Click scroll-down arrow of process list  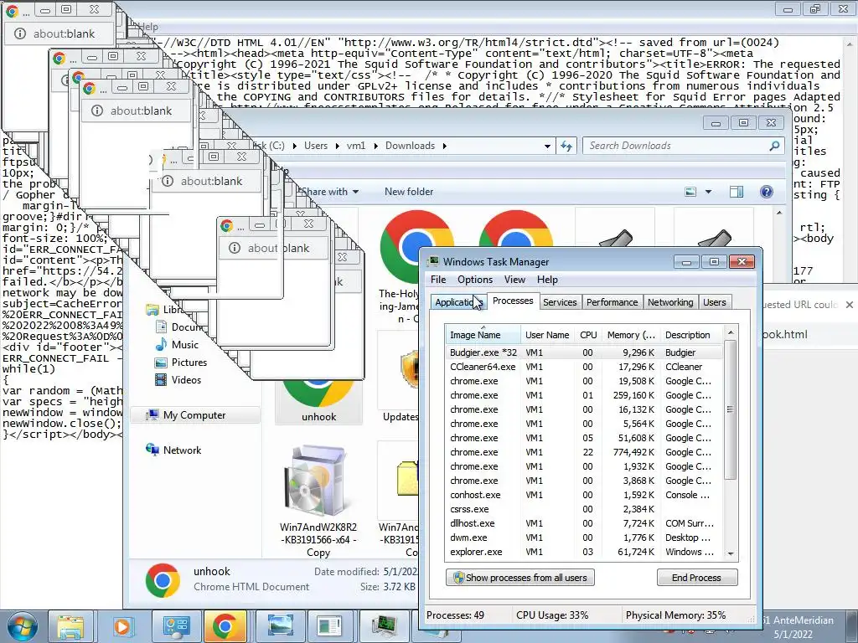point(731,553)
